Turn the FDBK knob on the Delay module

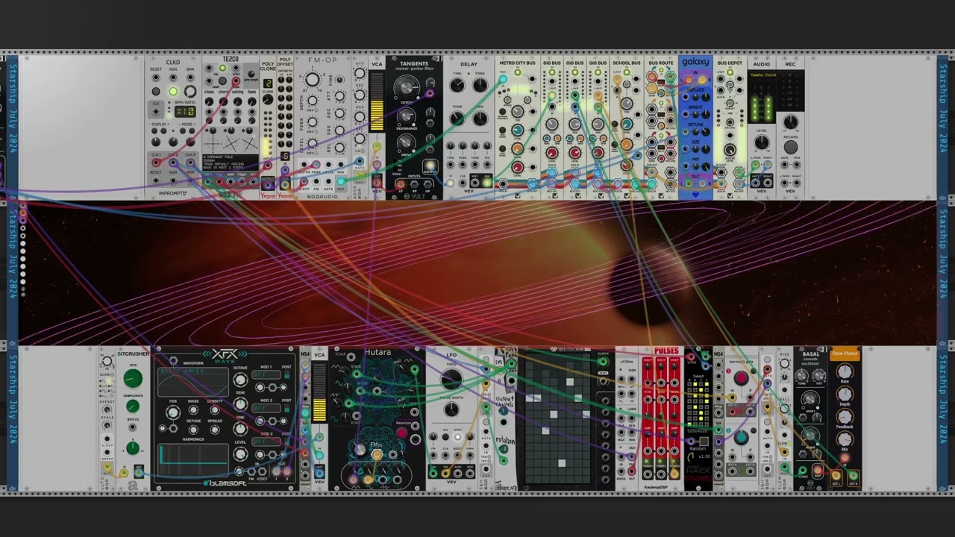[480, 85]
